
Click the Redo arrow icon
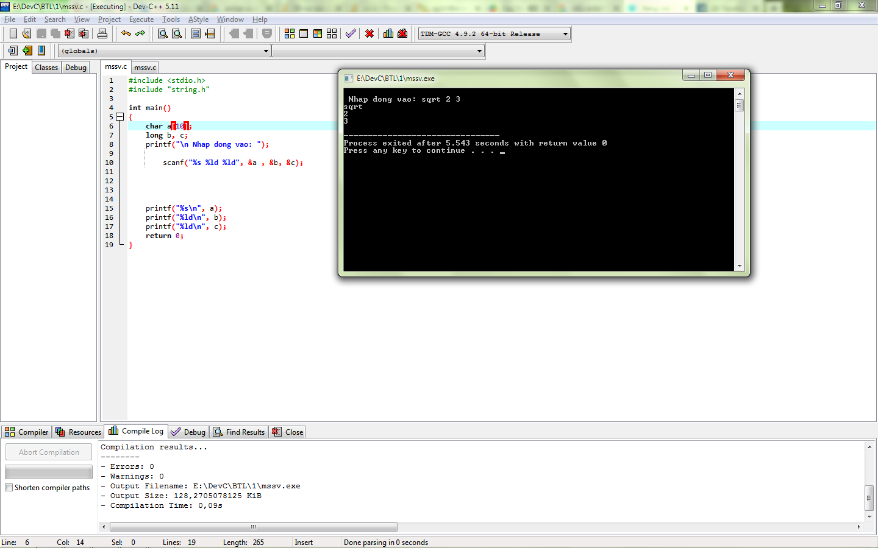[x=140, y=33]
